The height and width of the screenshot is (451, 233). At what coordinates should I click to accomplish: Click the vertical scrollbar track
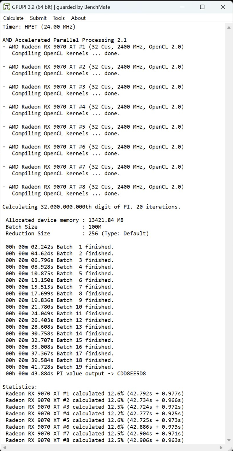[229, 233]
